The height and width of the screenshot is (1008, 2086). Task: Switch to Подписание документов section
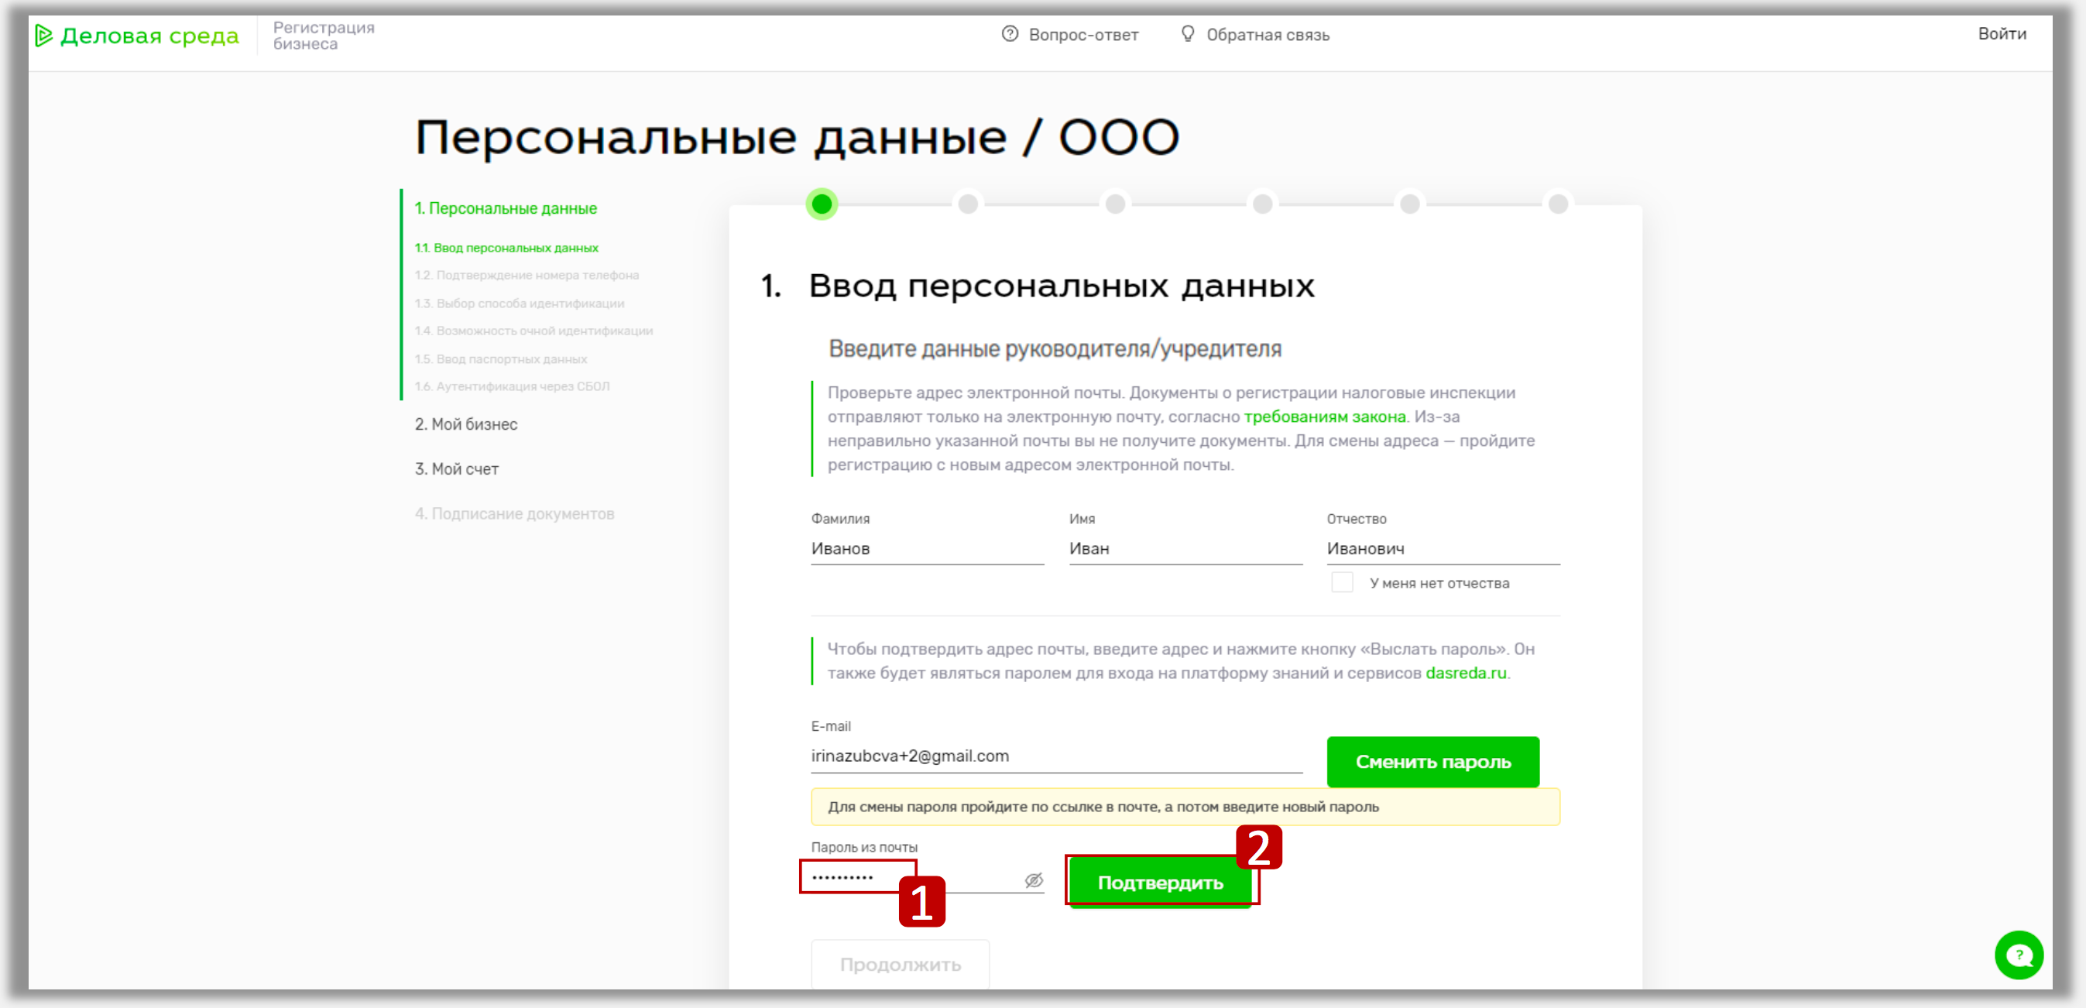[515, 513]
